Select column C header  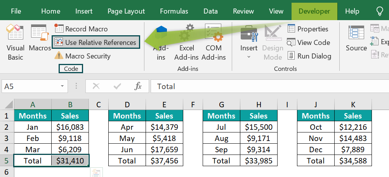99,105
